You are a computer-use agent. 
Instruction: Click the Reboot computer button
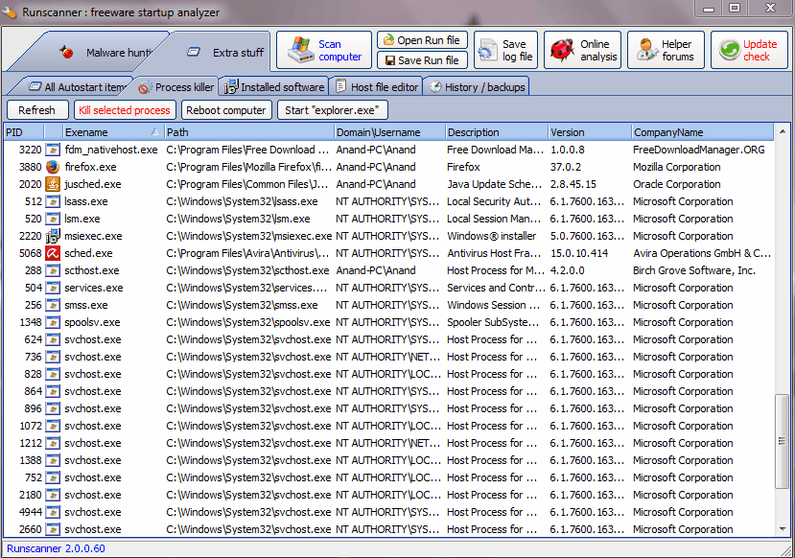click(226, 110)
